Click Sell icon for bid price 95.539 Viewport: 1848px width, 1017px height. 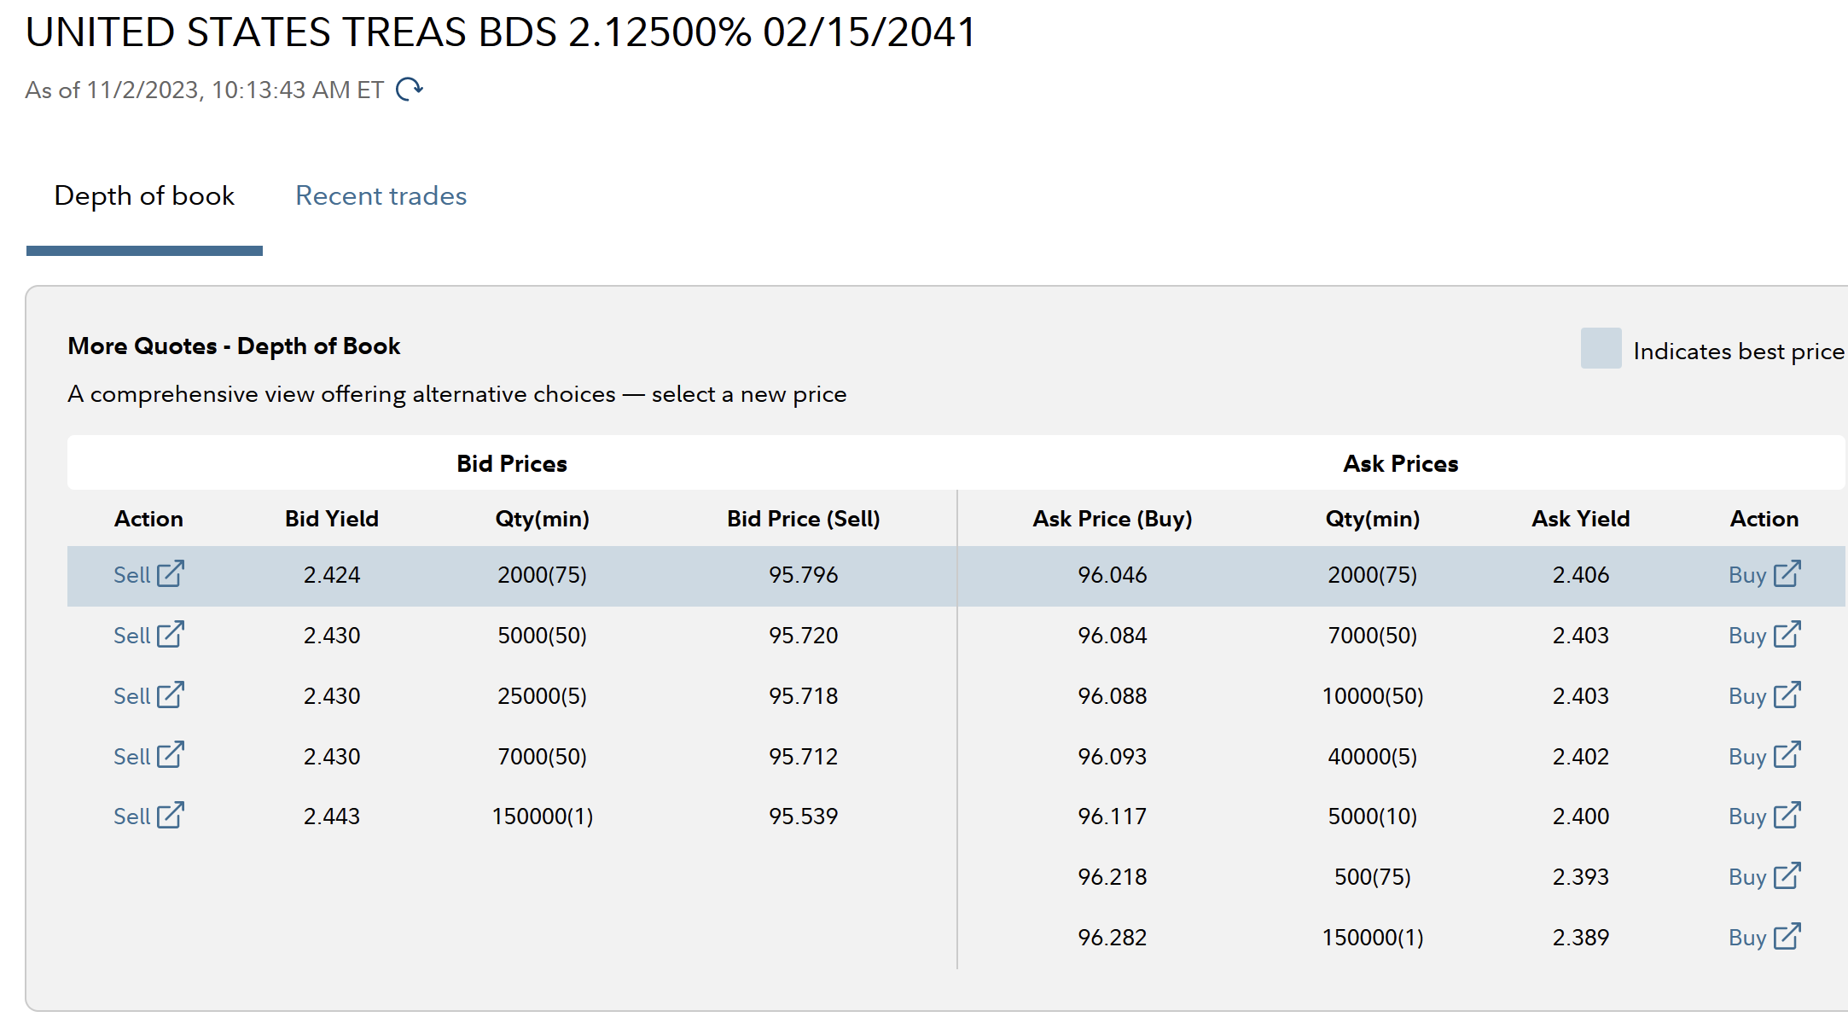(170, 816)
